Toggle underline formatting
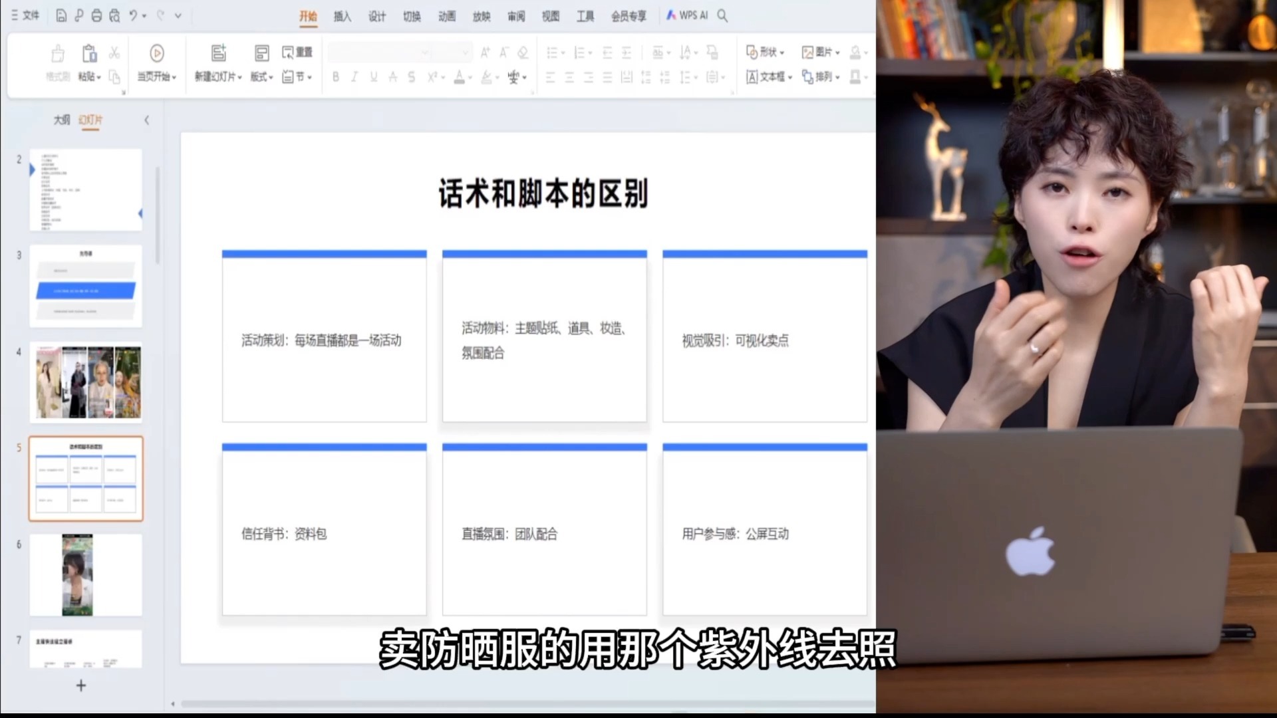Screen dimensions: 1277x718 (373, 77)
